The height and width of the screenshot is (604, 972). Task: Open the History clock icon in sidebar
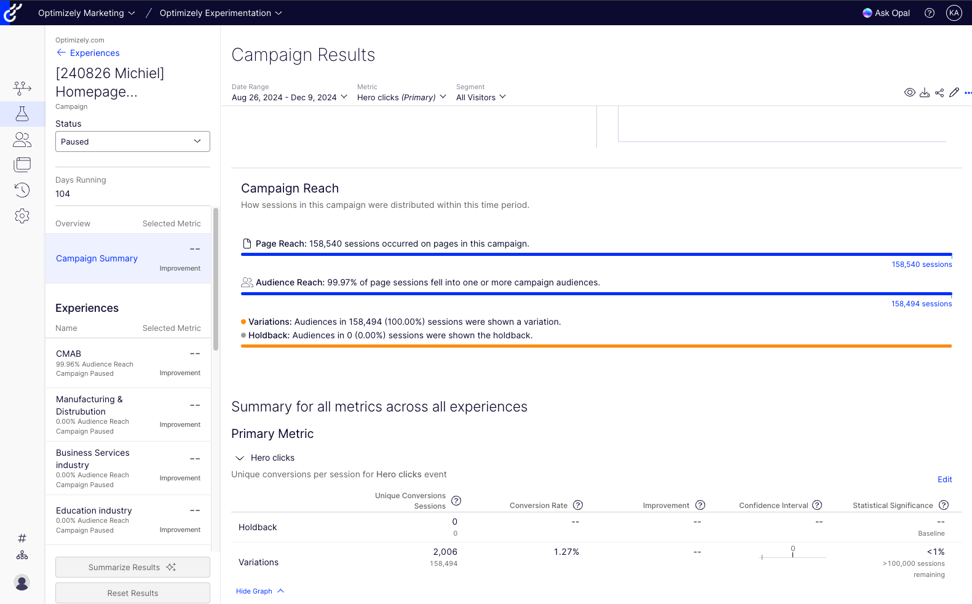22,190
